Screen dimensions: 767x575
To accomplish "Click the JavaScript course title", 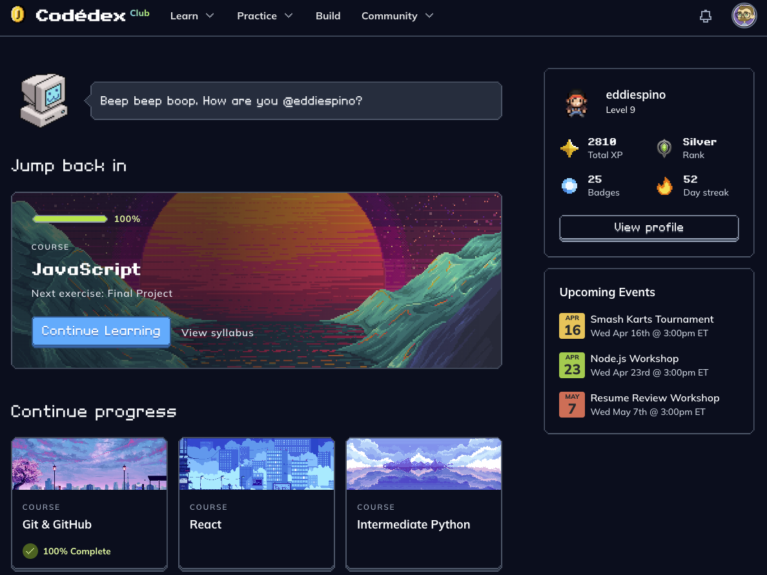I will coord(86,269).
